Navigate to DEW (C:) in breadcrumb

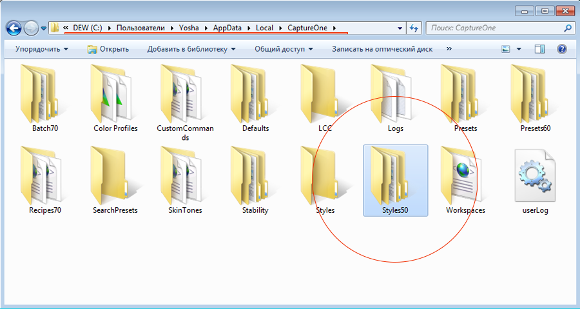pyautogui.click(x=87, y=28)
